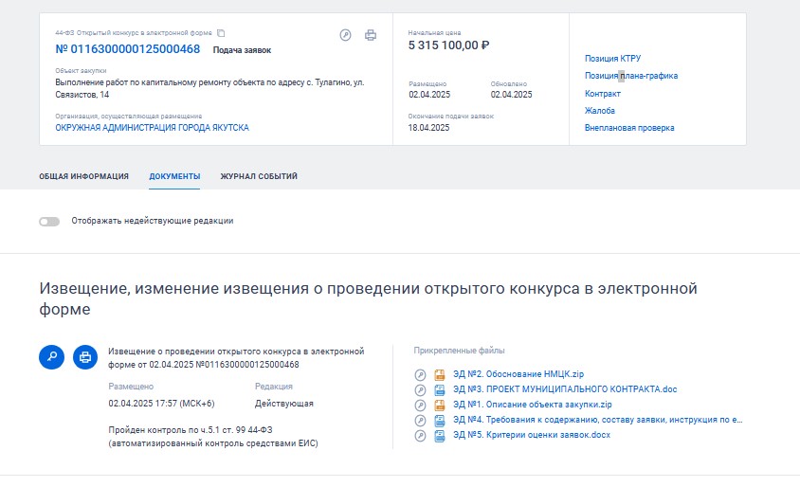The width and height of the screenshot is (800, 487).
Task: Click the blue round print notice button
Action: click(x=85, y=357)
